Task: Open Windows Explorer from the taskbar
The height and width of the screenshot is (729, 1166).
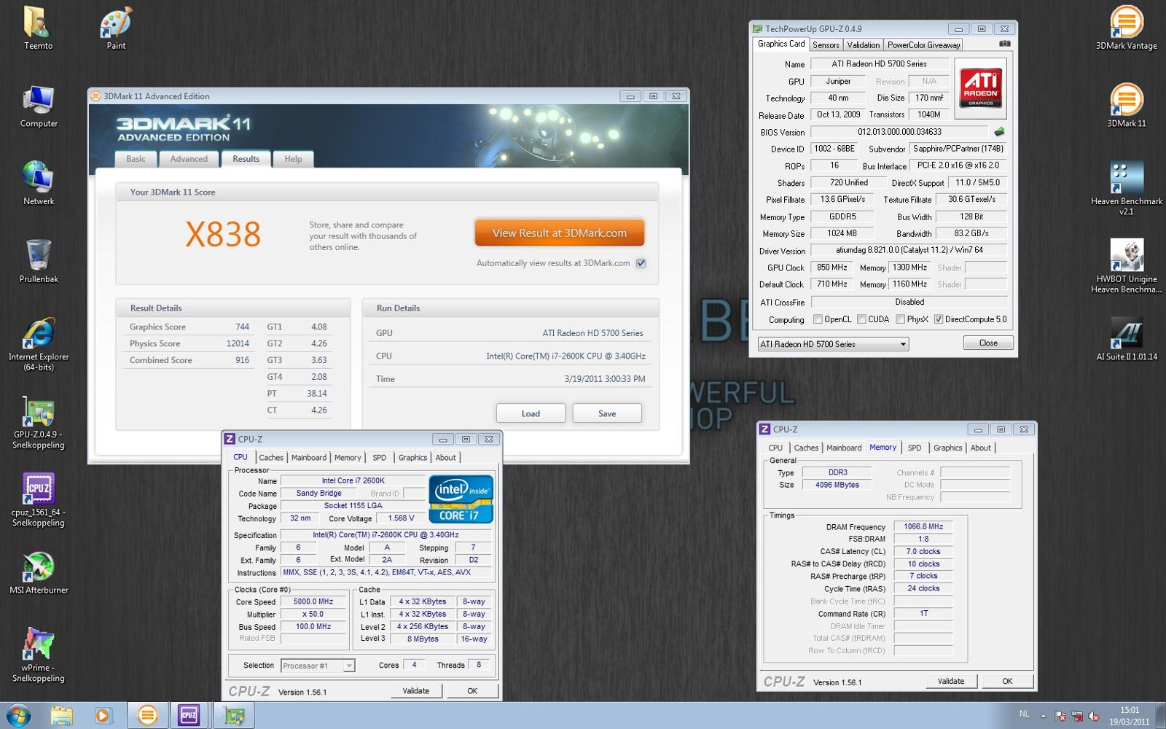Action: 62,716
